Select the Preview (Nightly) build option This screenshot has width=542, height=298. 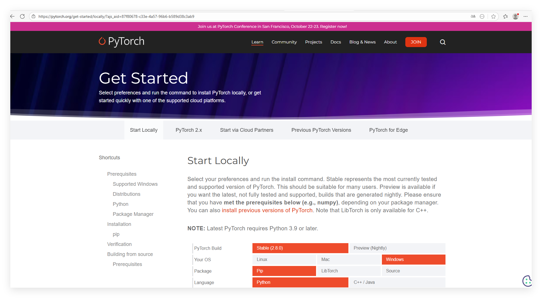397,248
